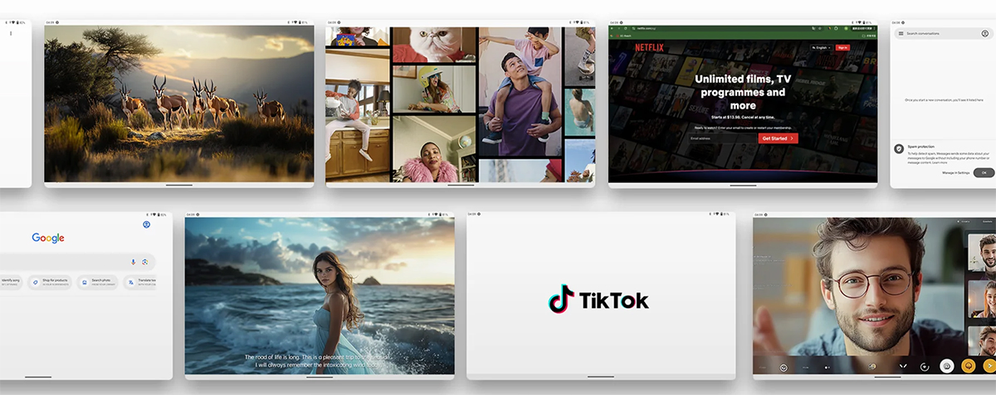Click the Spam protection shield icon
Viewport: 996px width, 395px height.
pyautogui.click(x=899, y=149)
